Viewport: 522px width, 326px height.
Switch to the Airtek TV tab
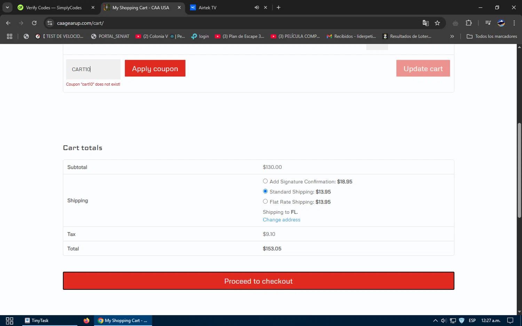pos(207,7)
